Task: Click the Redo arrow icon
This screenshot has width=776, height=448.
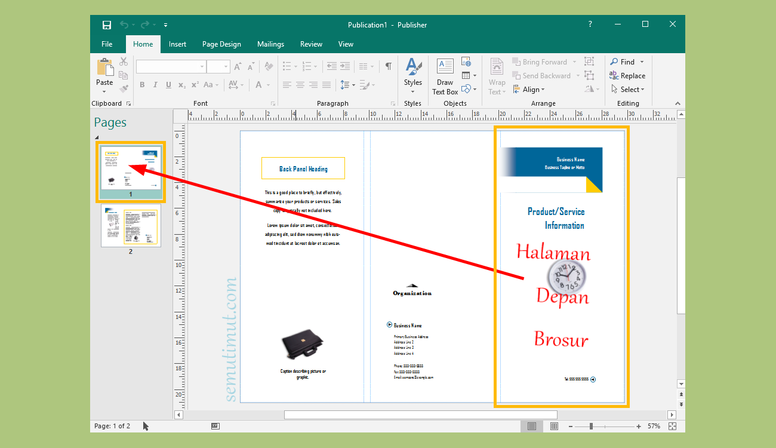Action: click(x=145, y=24)
